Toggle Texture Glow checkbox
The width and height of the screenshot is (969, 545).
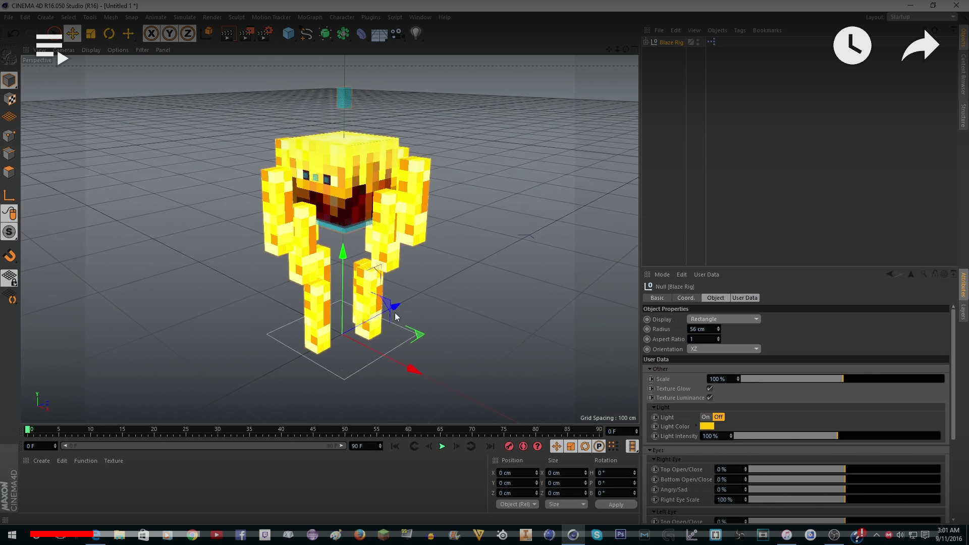pyautogui.click(x=710, y=389)
